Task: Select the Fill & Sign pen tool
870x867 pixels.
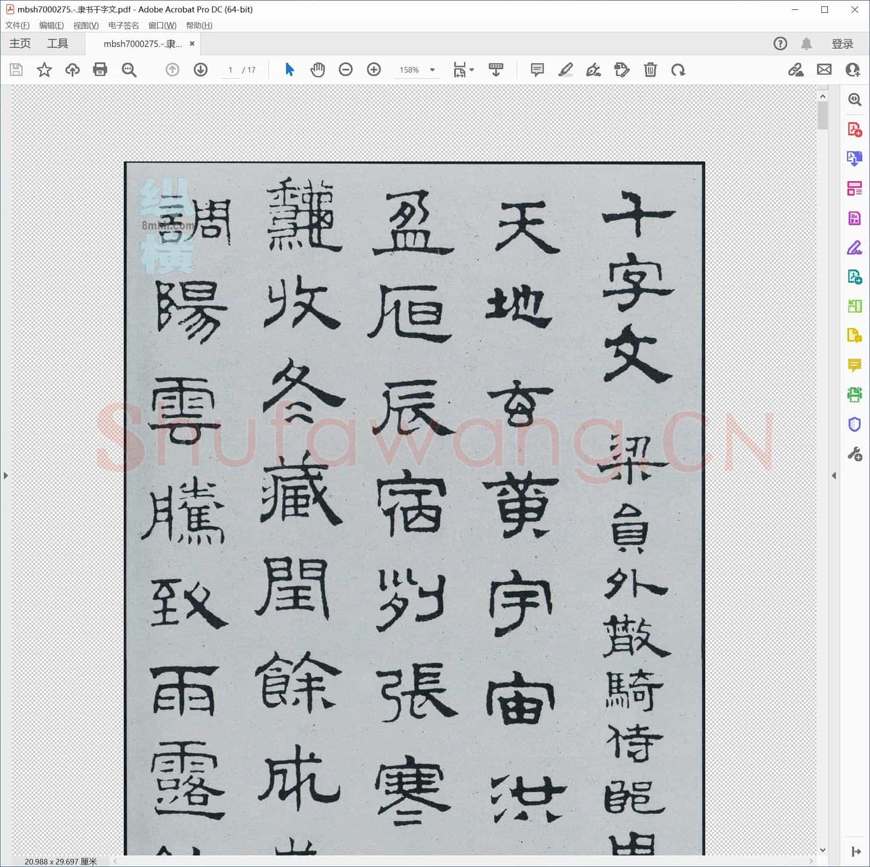Action: click(593, 70)
